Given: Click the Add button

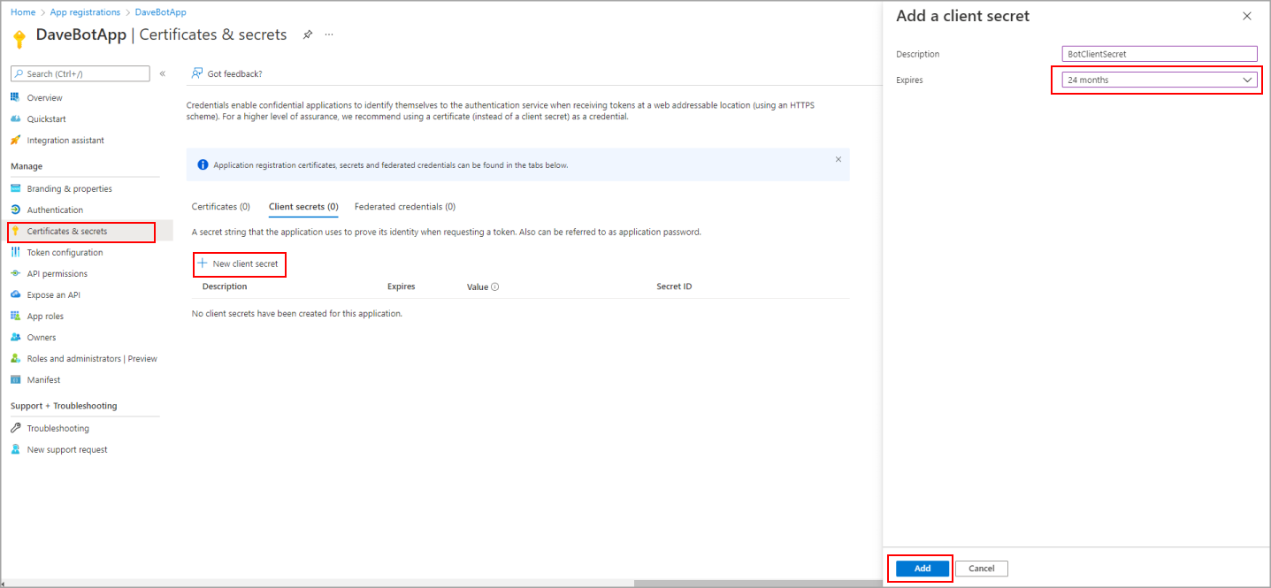Looking at the screenshot, I should [x=923, y=569].
